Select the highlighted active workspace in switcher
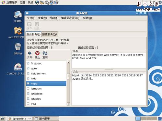The height and width of the screenshot is (121, 162). point(138,119)
